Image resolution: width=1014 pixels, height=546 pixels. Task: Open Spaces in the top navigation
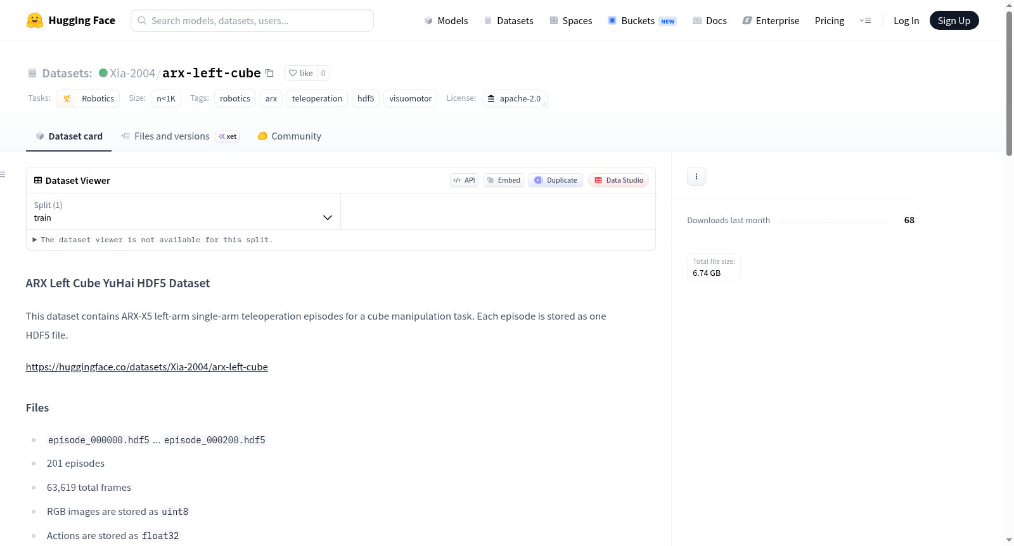click(x=571, y=20)
